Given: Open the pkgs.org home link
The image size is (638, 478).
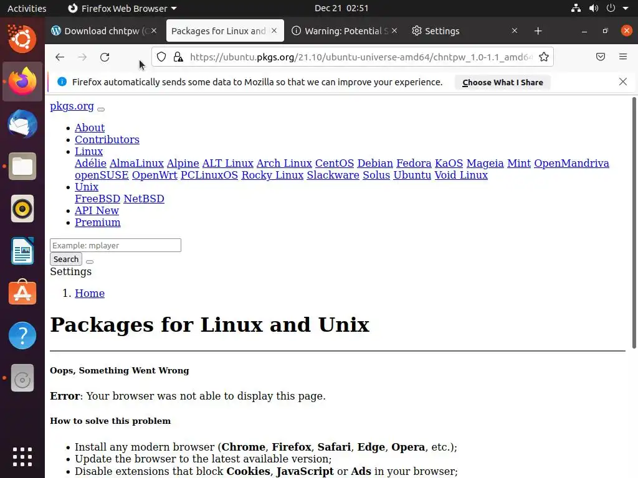Looking at the screenshot, I should tap(72, 106).
